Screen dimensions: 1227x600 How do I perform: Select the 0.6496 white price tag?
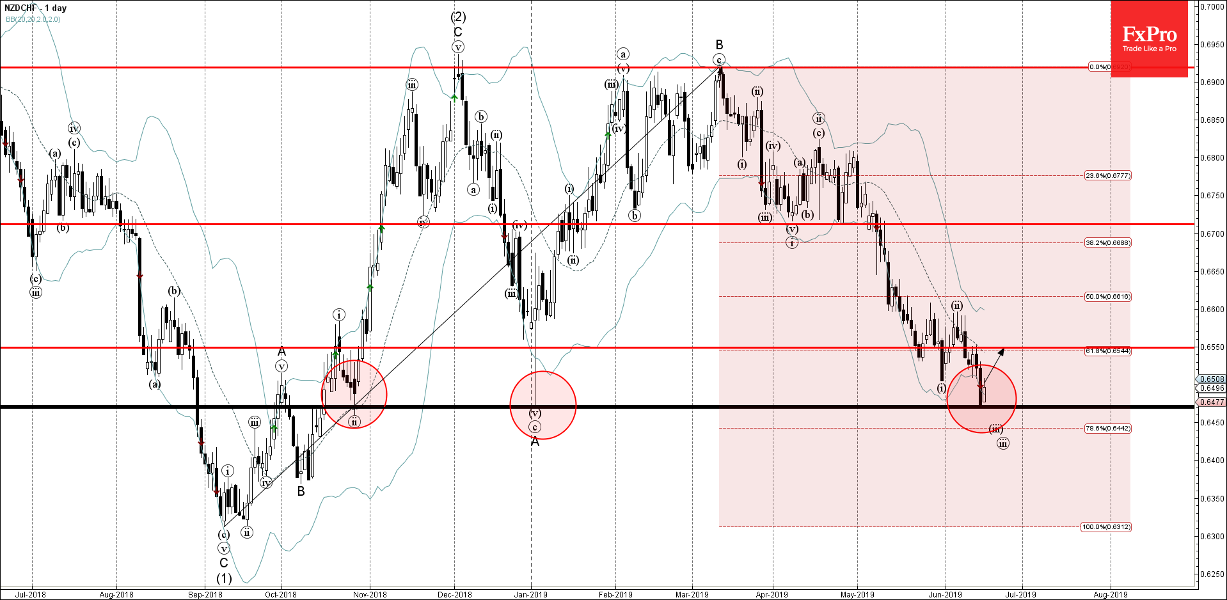point(1211,388)
